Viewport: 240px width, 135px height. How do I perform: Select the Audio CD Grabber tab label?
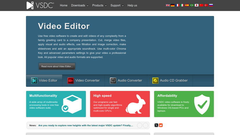[x=174, y=80]
